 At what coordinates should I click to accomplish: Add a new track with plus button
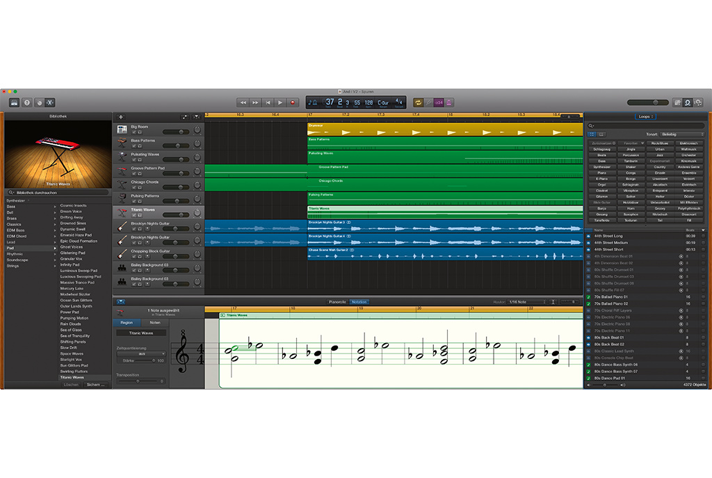click(120, 117)
